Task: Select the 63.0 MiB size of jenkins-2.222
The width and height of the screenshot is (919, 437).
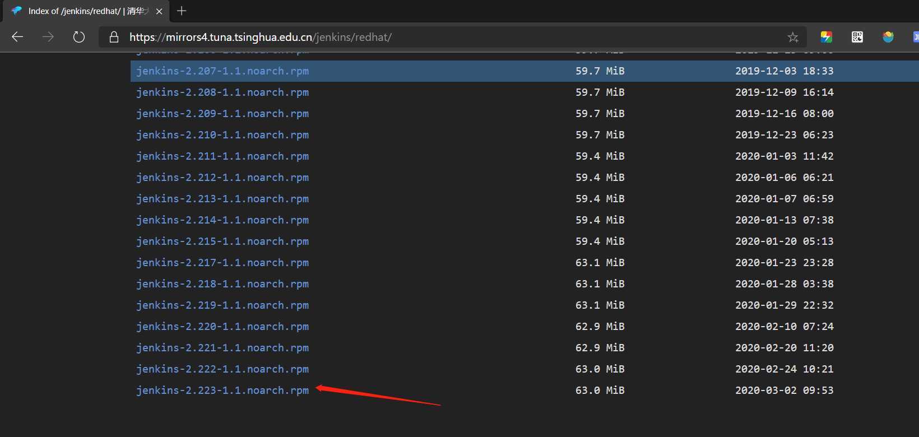Action: (x=600, y=369)
